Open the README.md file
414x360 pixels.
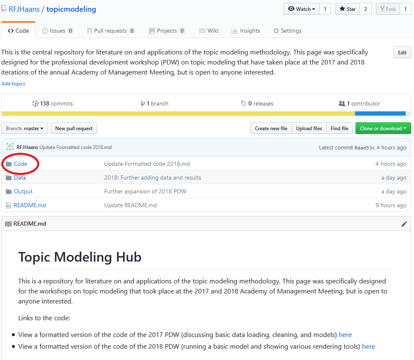[30, 205]
